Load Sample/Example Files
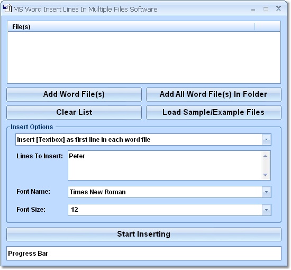Image resolution: width=291 pixels, height=270 pixels. (214, 112)
